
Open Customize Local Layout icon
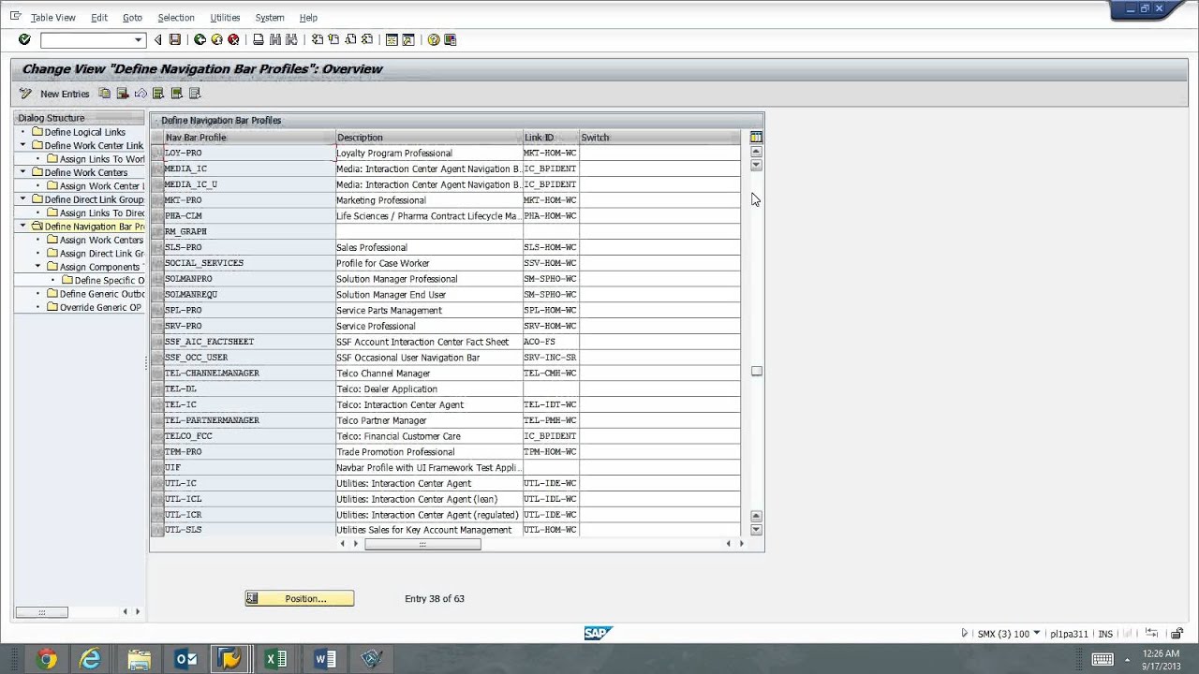click(x=451, y=39)
